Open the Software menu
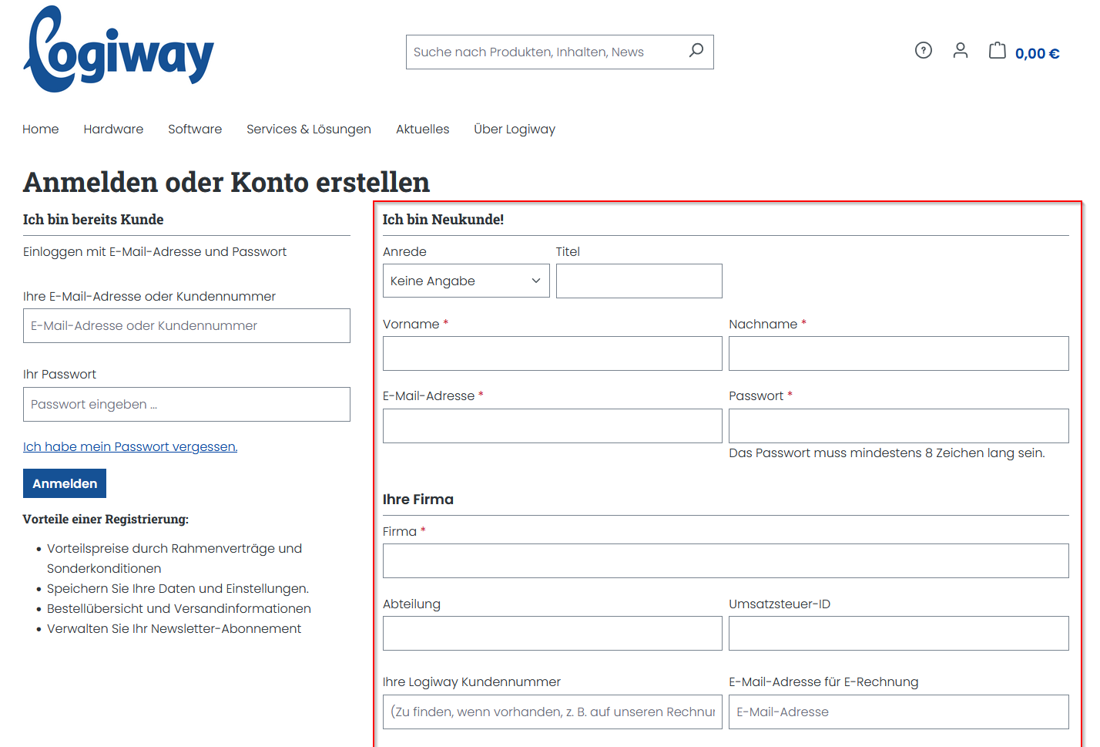This screenshot has width=1100, height=747. pos(195,130)
